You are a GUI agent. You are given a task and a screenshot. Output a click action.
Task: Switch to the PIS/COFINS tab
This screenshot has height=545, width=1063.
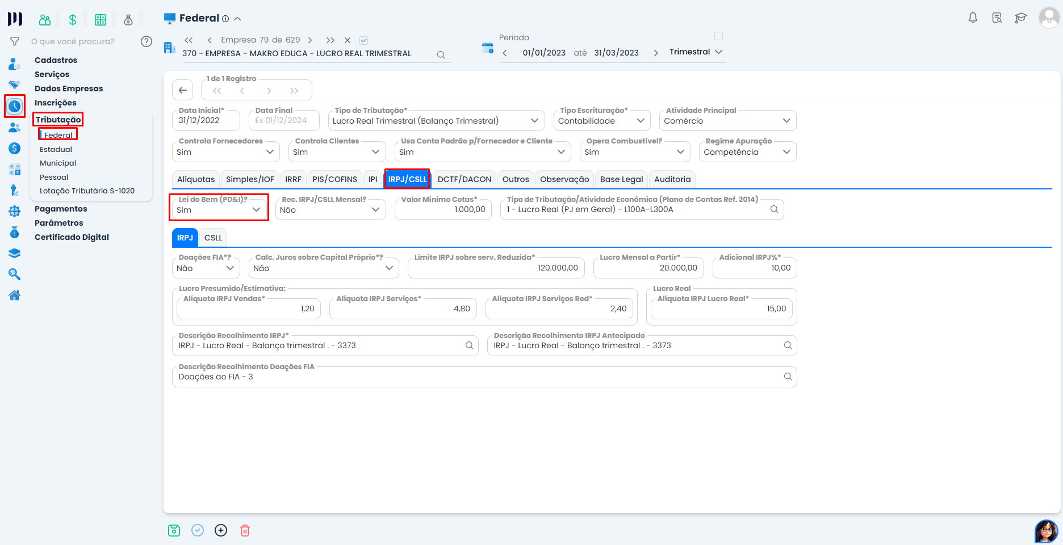[334, 179]
